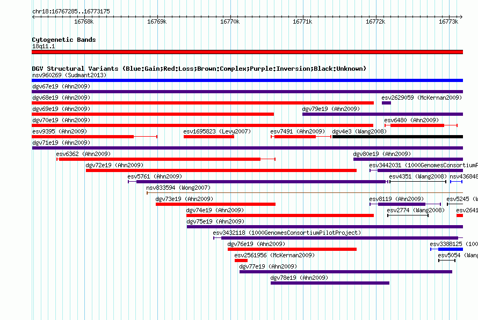Click the Cytogenetic Bands track title
Viewport: 478px width, 320px height.
tap(64, 40)
